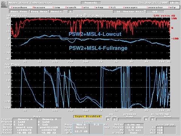The height and width of the screenshot is (136, 181).
Task: Click the Microphone chn field
Action: click(x=152, y=119)
